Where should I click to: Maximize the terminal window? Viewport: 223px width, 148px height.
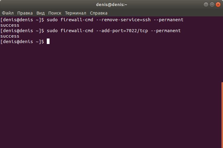click(x=212, y=5)
